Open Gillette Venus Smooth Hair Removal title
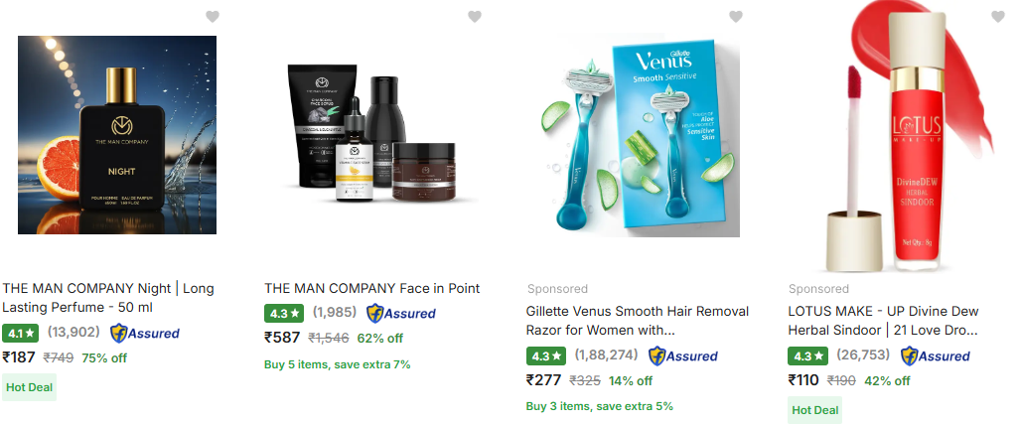The height and width of the screenshot is (425, 1018). (x=638, y=321)
